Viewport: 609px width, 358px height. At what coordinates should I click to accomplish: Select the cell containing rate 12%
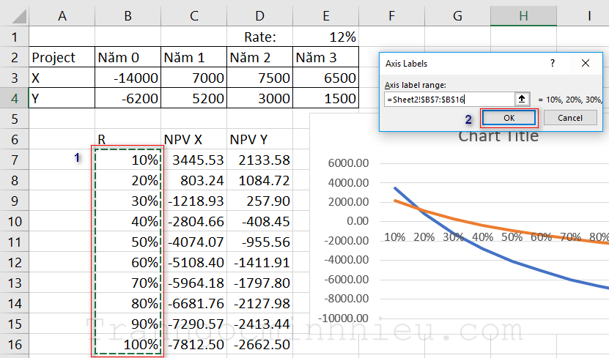(x=326, y=37)
